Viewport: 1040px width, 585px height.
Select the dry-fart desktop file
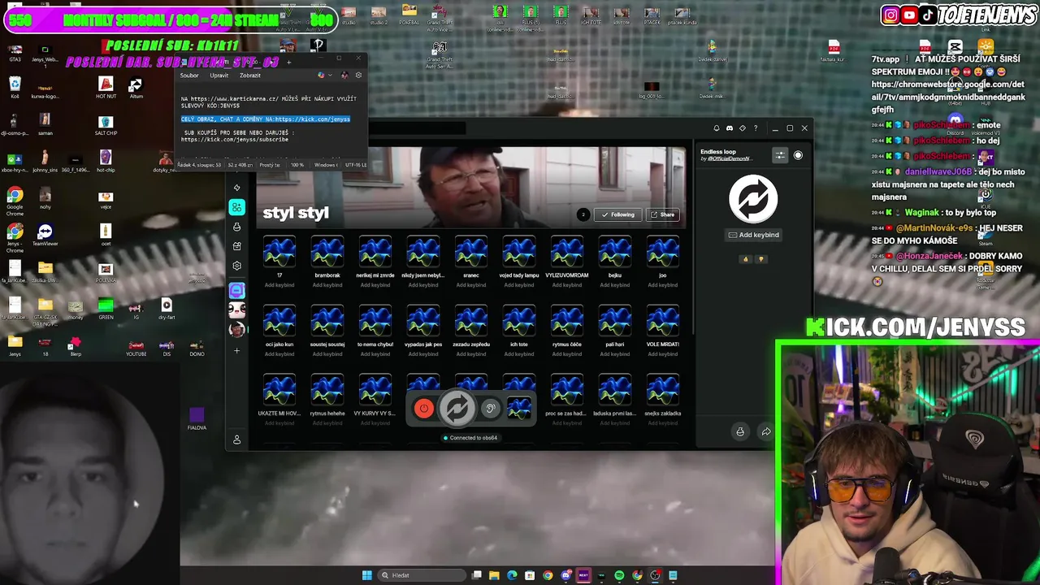click(167, 309)
